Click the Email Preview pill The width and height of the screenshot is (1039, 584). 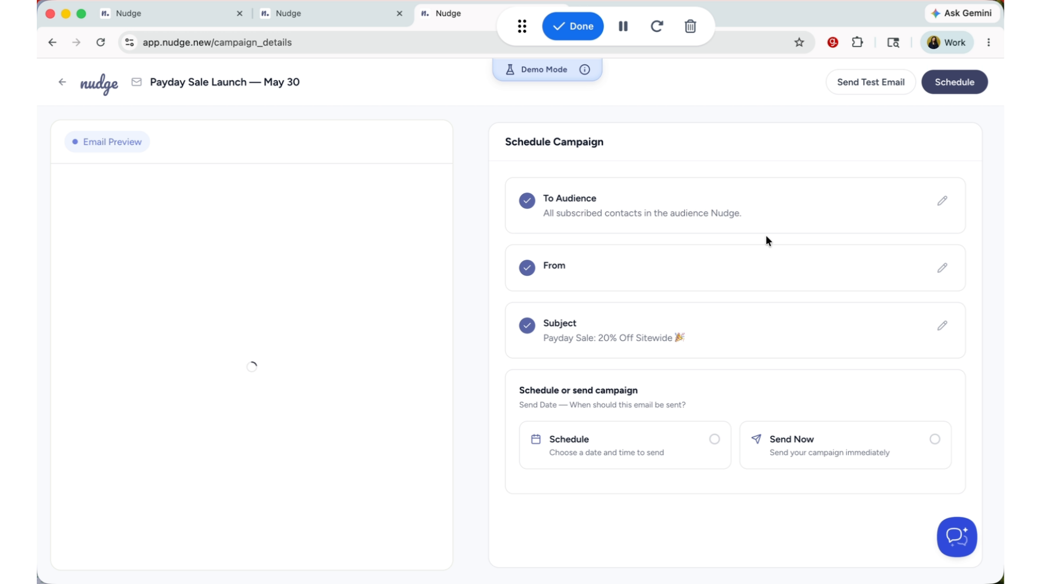click(x=107, y=142)
